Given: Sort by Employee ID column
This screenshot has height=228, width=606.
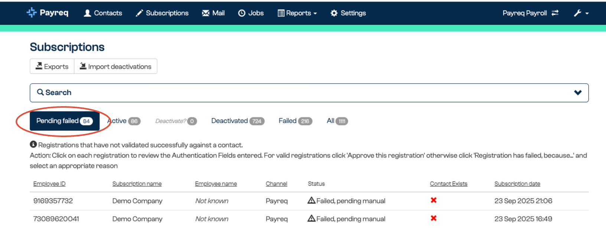Looking at the screenshot, I should [x=49, y=184].
